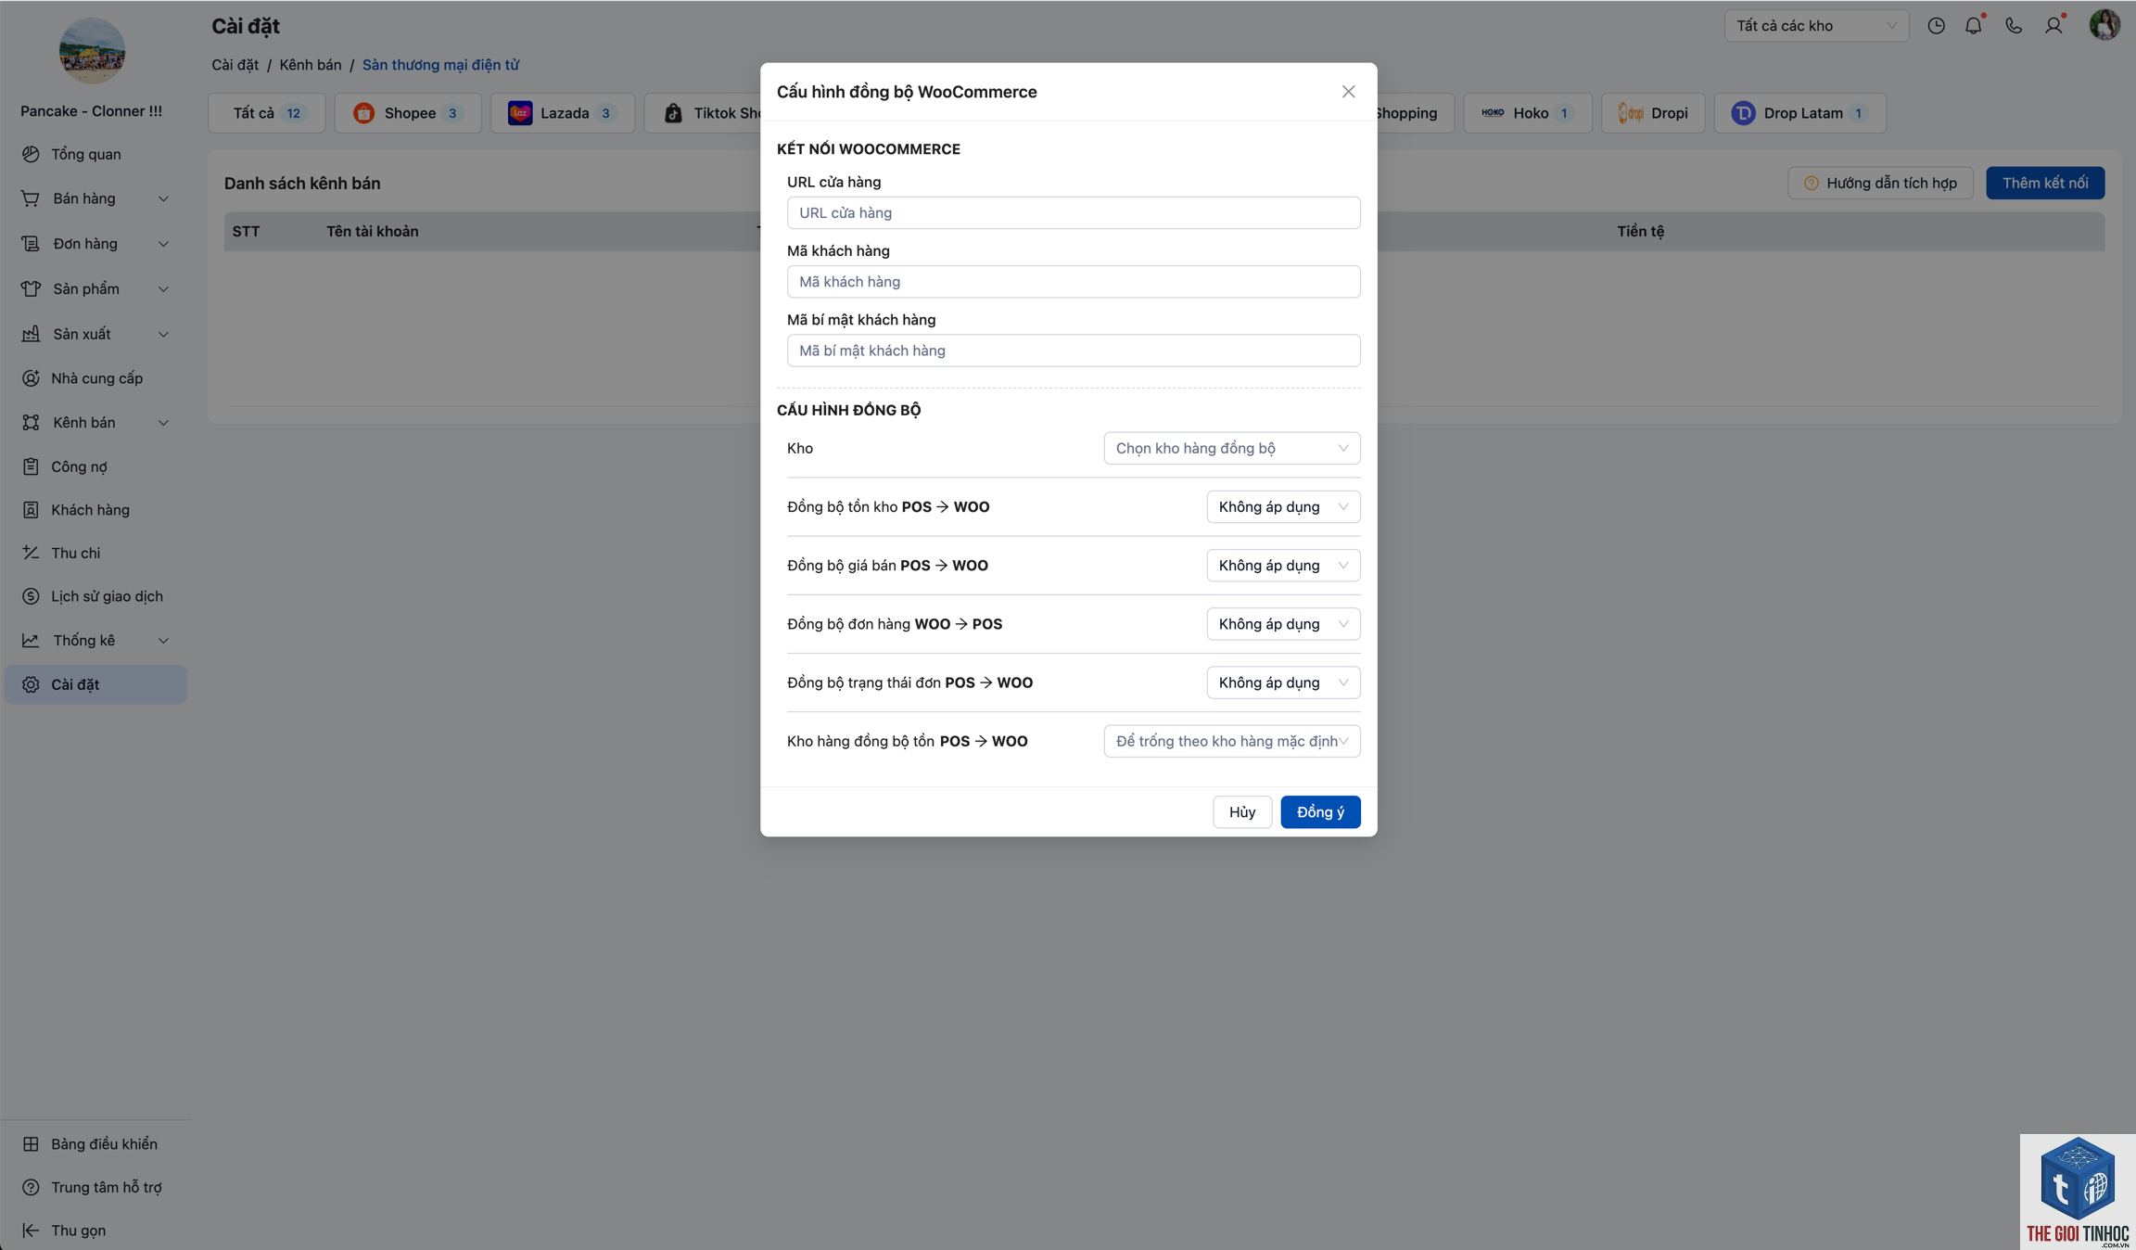Switch to the Dropi tab
Screen dimensions: 2136x1250
(x=1653, y=113)
